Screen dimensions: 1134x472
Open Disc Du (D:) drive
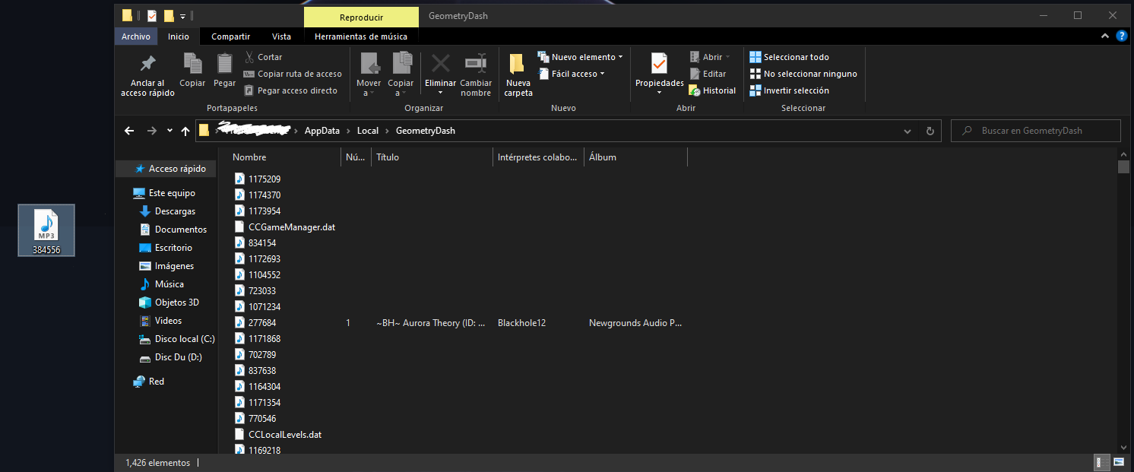click(171, 357)
